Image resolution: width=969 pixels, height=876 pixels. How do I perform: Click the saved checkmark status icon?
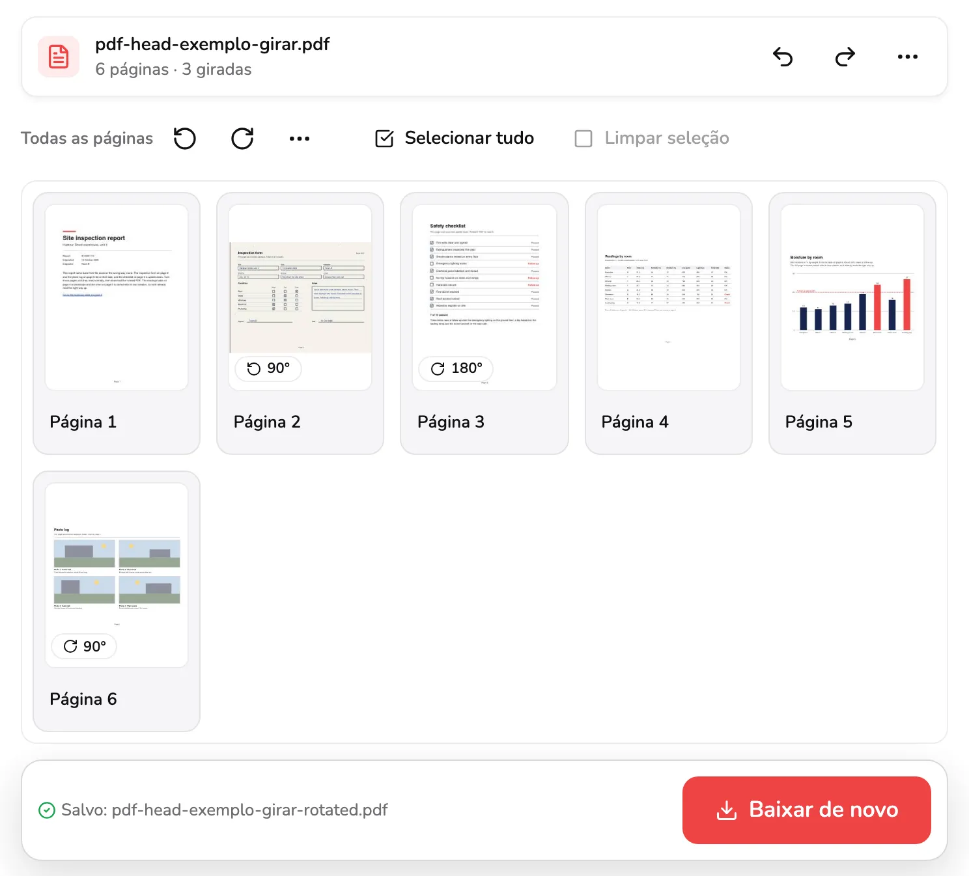(47, 810)
